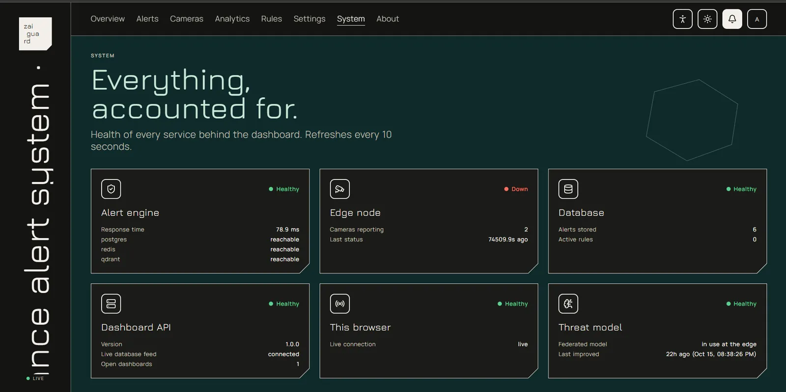Click the 78.9 ms response time value

coord(287,229)
